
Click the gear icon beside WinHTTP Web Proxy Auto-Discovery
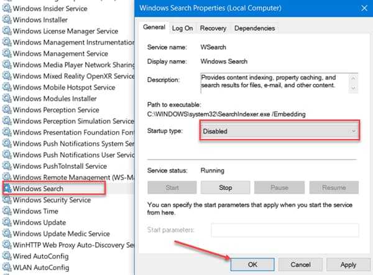(7, 245)
